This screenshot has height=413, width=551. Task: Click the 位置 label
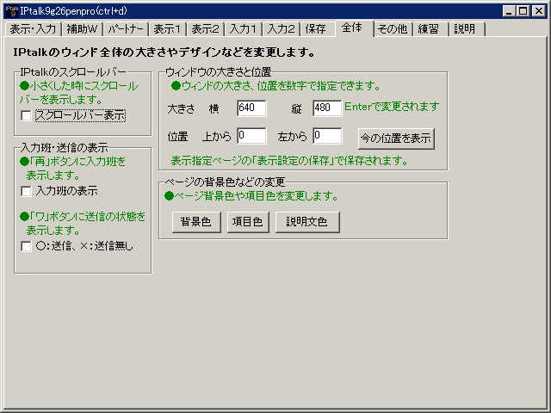coord(178,137)
